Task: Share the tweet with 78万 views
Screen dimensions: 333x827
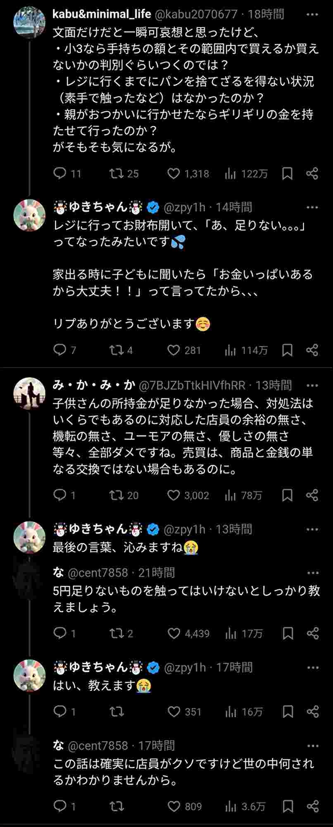Action: coord(312,495)
